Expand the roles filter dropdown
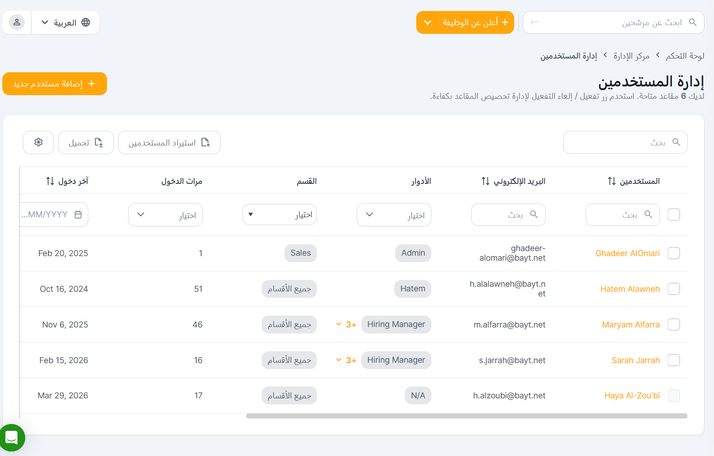This screenshot has width=714, height=456. click(394, 215)
